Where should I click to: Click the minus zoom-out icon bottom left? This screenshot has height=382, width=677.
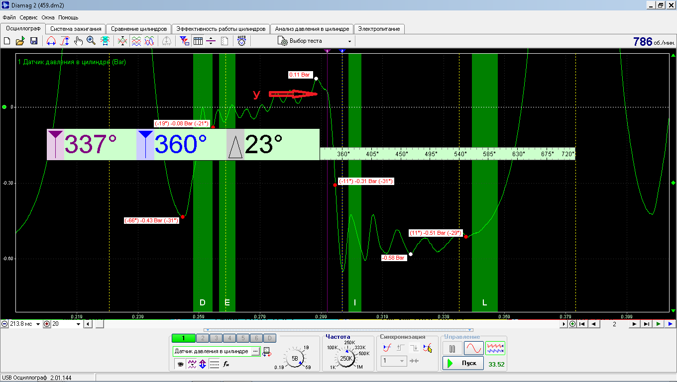pyautogui.click(x=4, y=324)
